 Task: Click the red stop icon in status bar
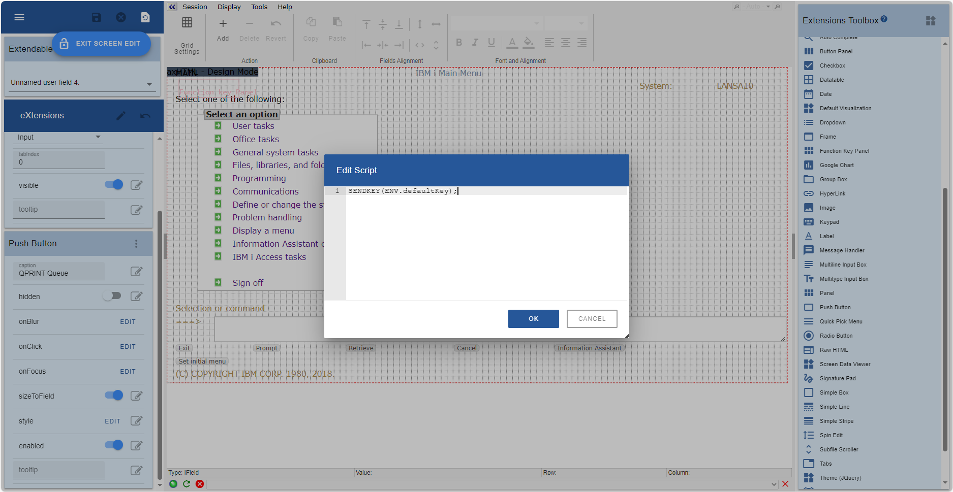pos(200,484)
